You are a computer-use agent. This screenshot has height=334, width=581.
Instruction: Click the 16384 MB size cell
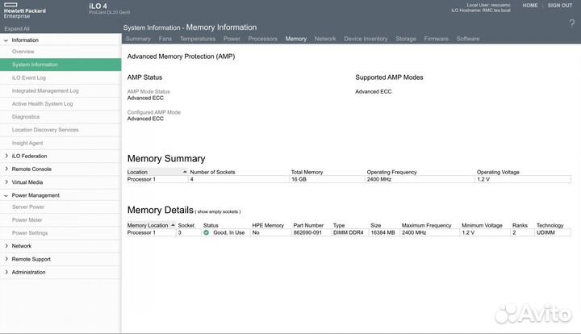coord(382,232)
